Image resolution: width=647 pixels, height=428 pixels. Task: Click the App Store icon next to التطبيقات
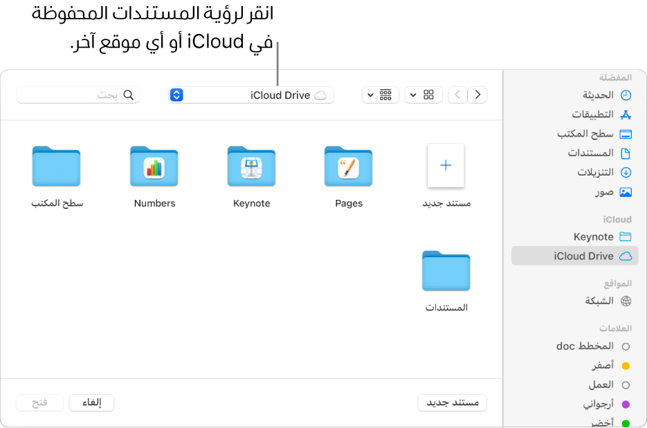[626, 115]
